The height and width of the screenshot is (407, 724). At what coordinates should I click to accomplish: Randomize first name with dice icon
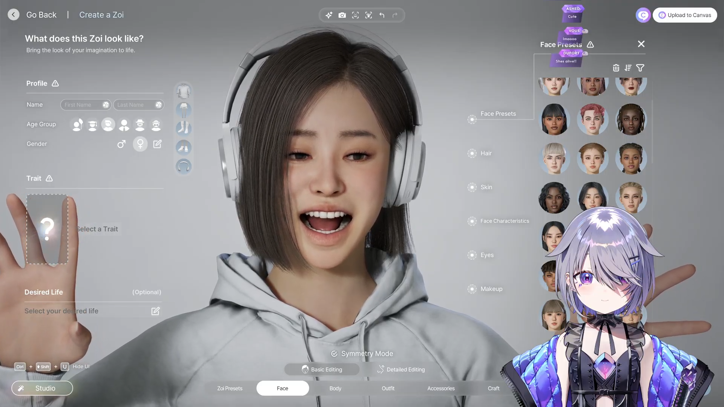(106, 105)
